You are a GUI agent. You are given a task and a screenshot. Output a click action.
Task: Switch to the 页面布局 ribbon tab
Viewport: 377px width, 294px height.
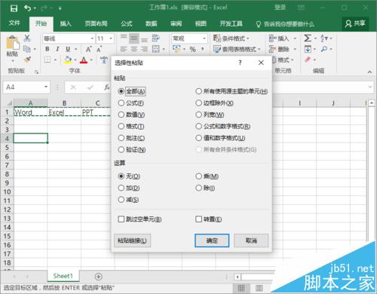tap(96, 23)
